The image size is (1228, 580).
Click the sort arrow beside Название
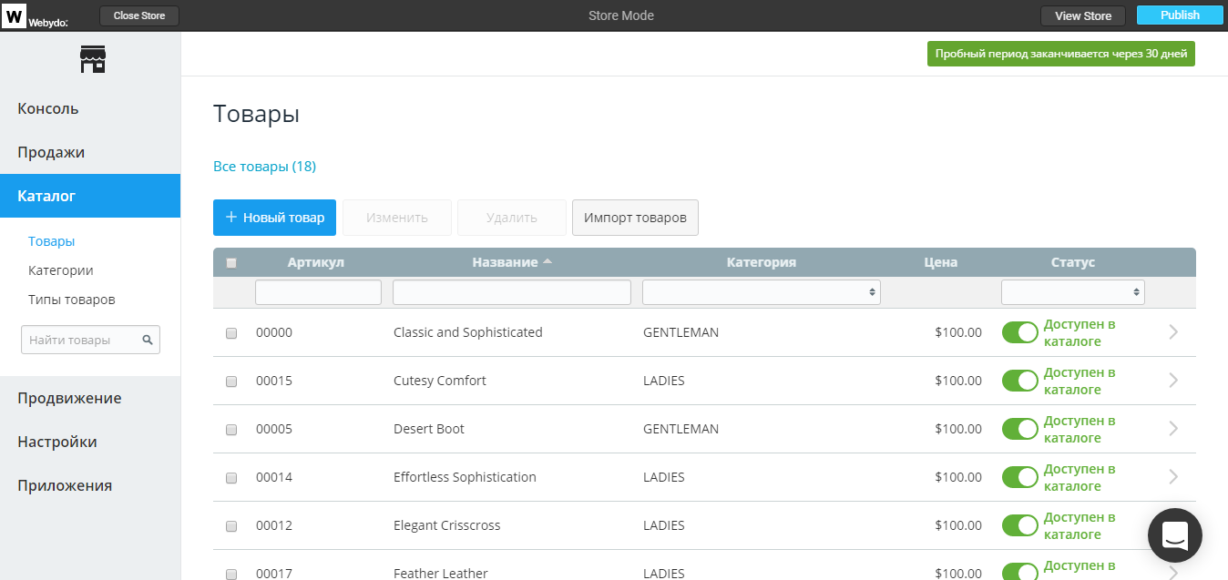click(547, 261)
